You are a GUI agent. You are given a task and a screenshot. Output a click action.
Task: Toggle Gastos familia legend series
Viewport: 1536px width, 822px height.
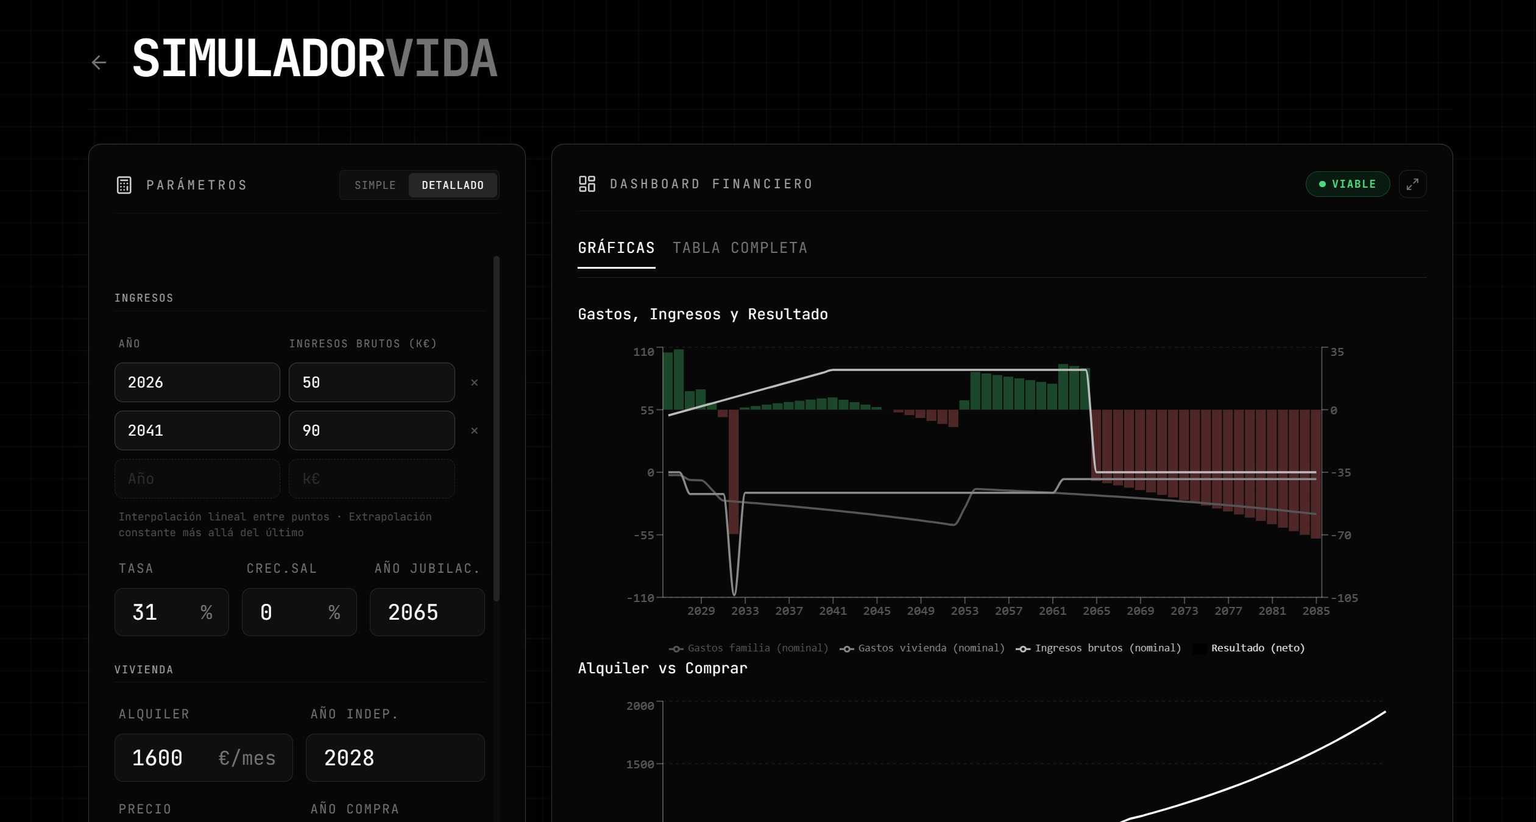point(748,648)
